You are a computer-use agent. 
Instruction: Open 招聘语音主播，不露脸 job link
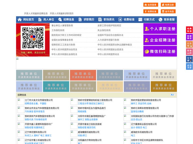(x=35, y=103)
